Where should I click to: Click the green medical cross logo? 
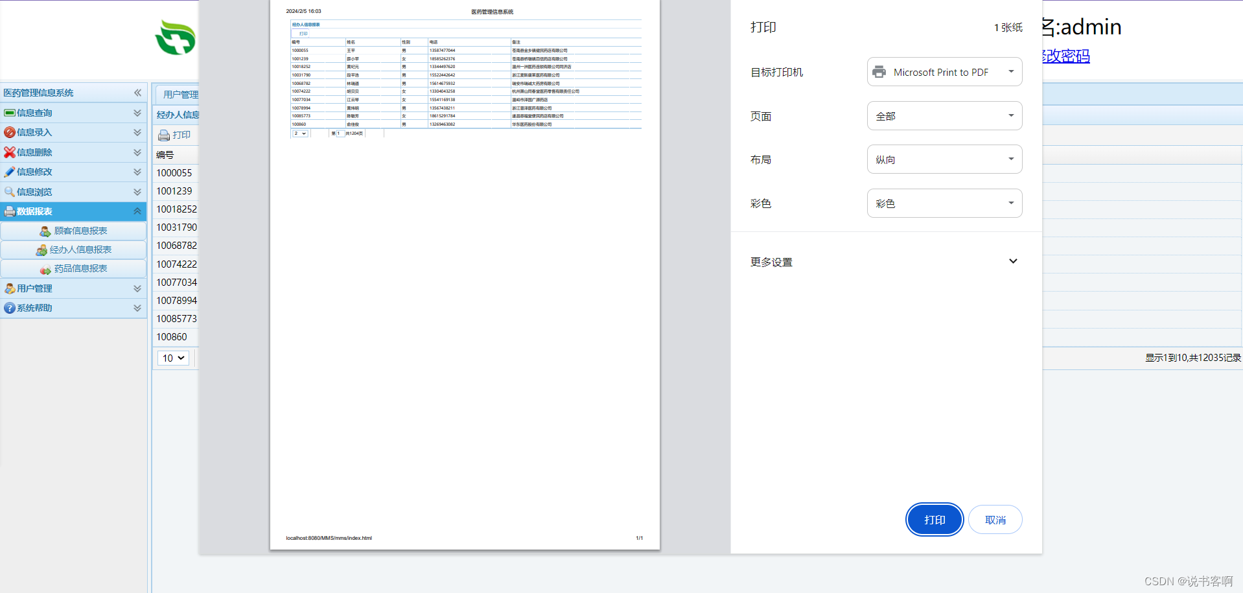pos(176,38)
